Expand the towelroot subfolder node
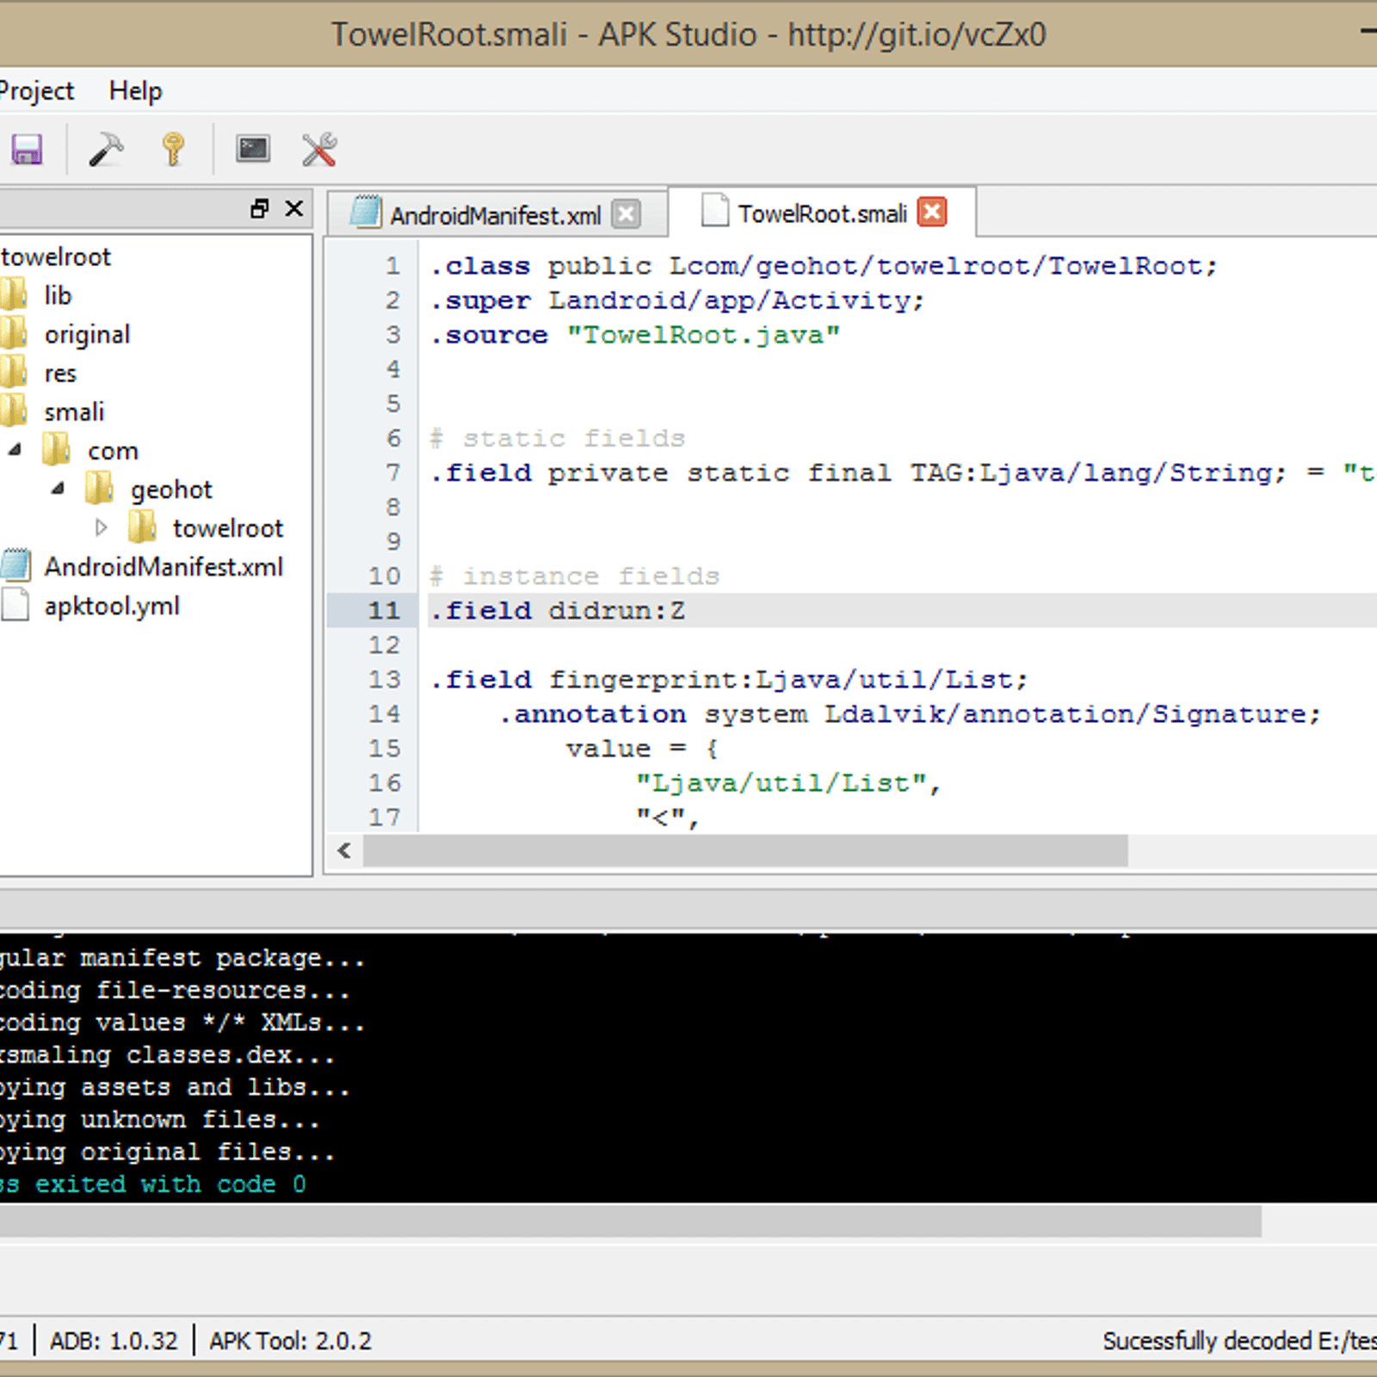Screen dimensions: 1377x1377 click(102, 527)
